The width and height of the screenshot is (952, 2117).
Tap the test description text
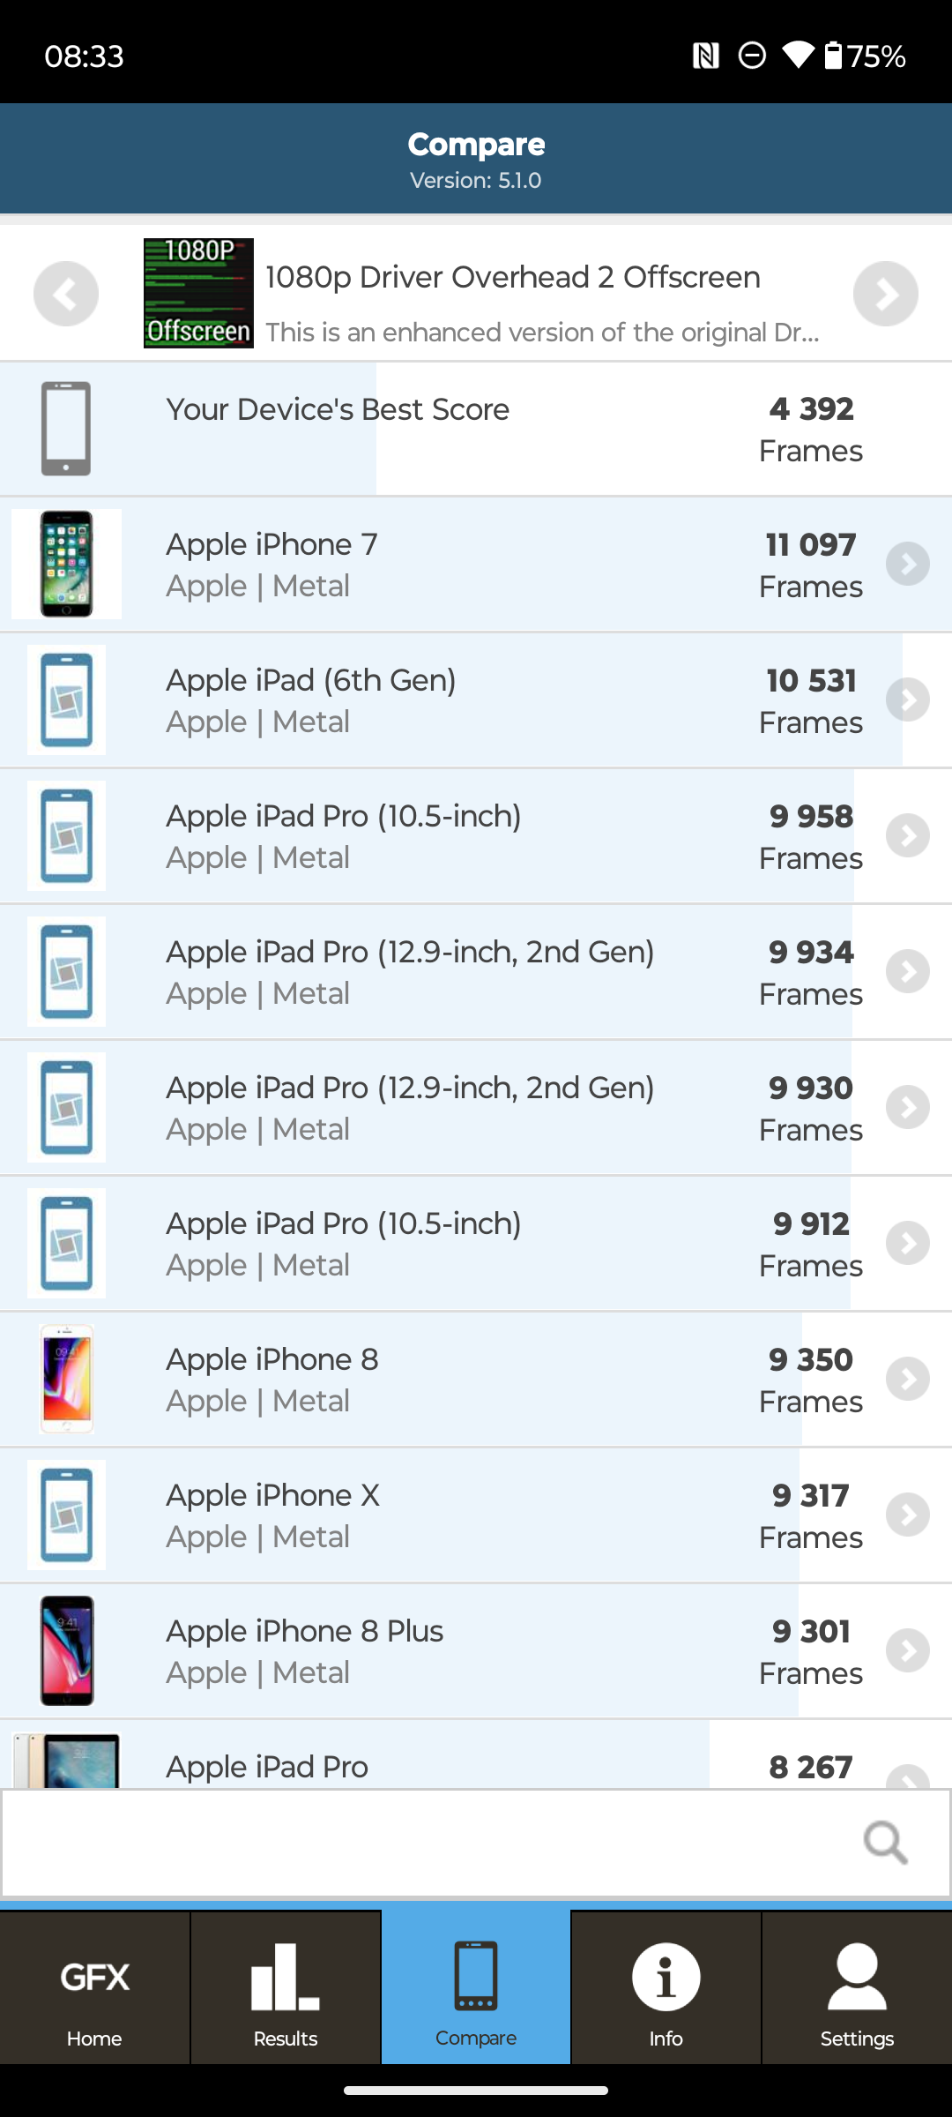pos(542,333)
